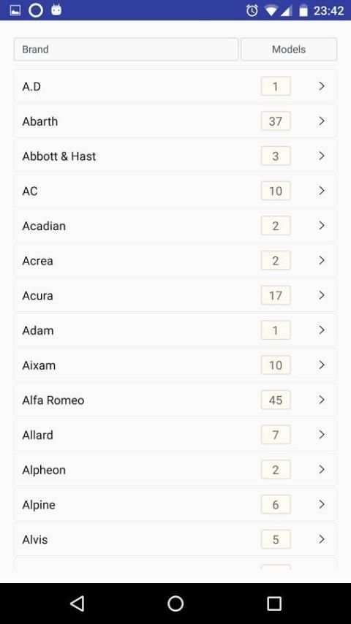Viewport: 351px width, 624px height.
Task: Open the Alfa Romeo chevron arrow
Action: pyautogui.click(x=322, y=400)
